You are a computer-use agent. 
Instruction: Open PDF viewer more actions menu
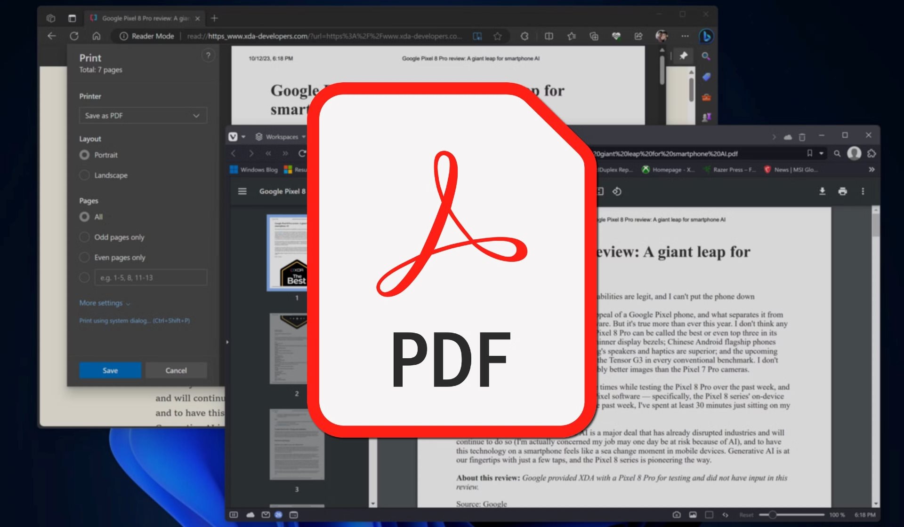click(863, 191)
